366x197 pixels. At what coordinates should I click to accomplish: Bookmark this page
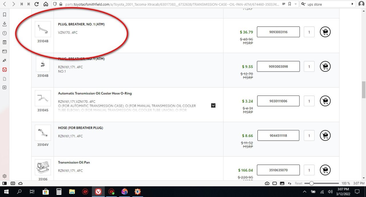click(x=290, y=4)
